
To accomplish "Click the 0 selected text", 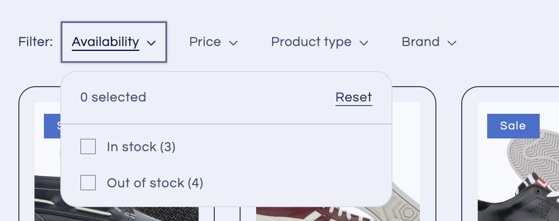I will (x=113, y=97).
